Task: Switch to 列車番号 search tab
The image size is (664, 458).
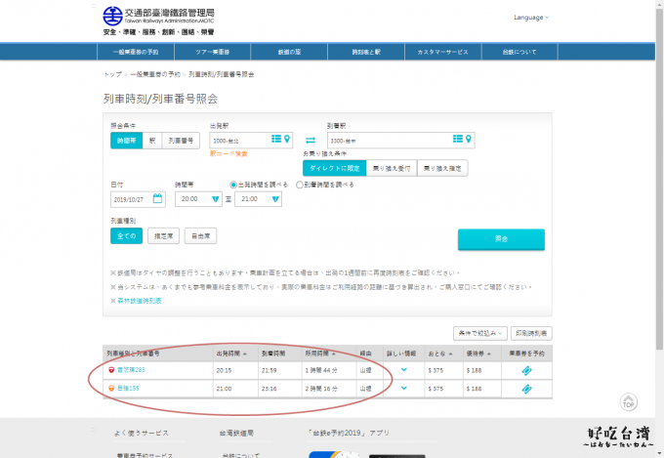Action: point(183,141)
